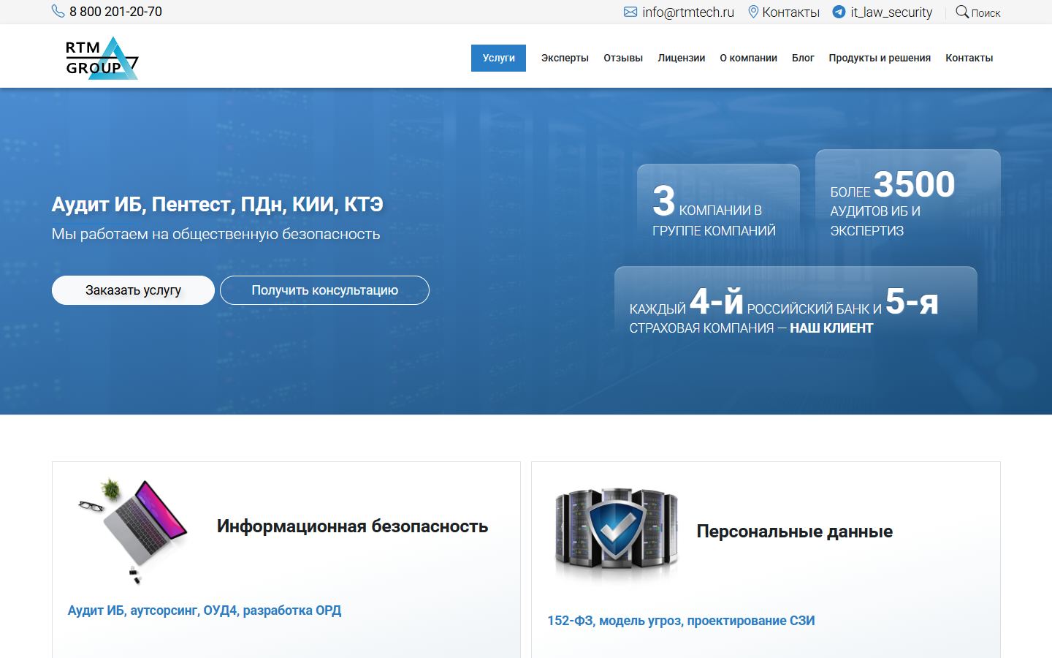Click the phone handset icon

[58, 12]
